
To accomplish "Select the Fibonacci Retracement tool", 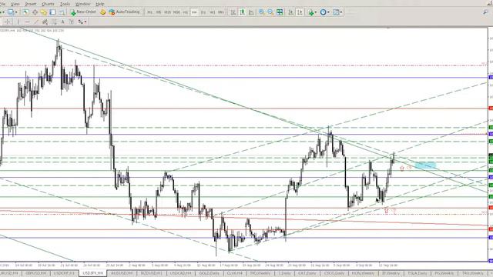I will coord(54,22).
